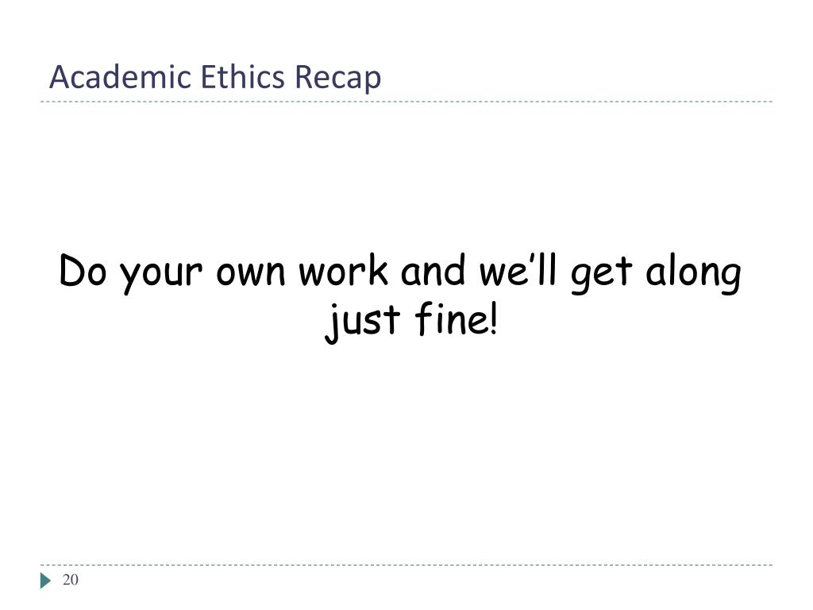
Task: Select the word "Ethics" in title
Action: (243, 77)
